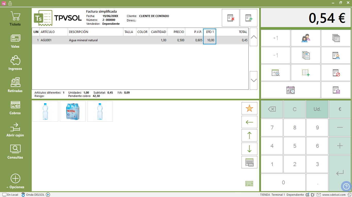Click the lock icon in title bar

[10, 3]
